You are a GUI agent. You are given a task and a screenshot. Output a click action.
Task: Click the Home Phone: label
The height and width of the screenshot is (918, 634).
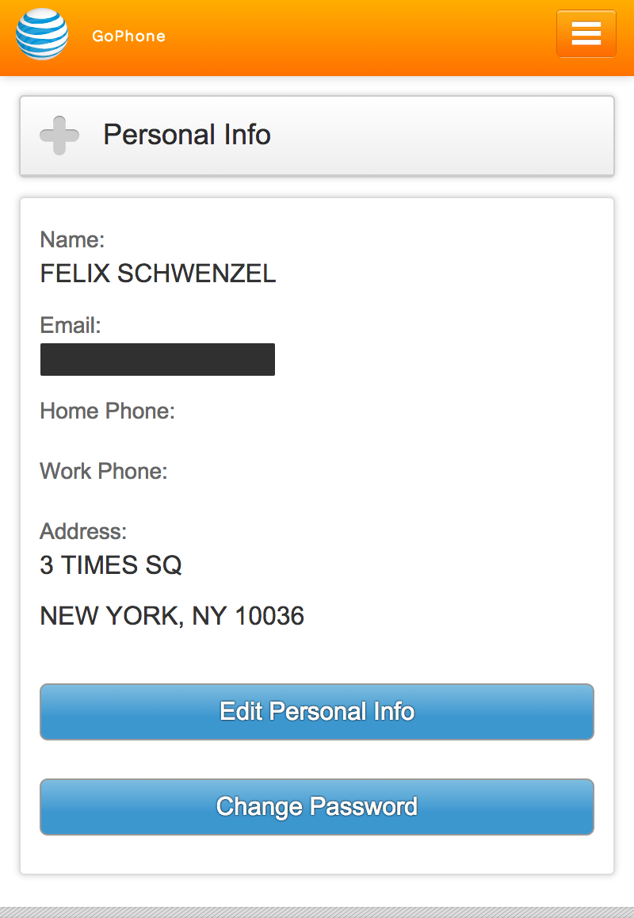tap(107, 411)
